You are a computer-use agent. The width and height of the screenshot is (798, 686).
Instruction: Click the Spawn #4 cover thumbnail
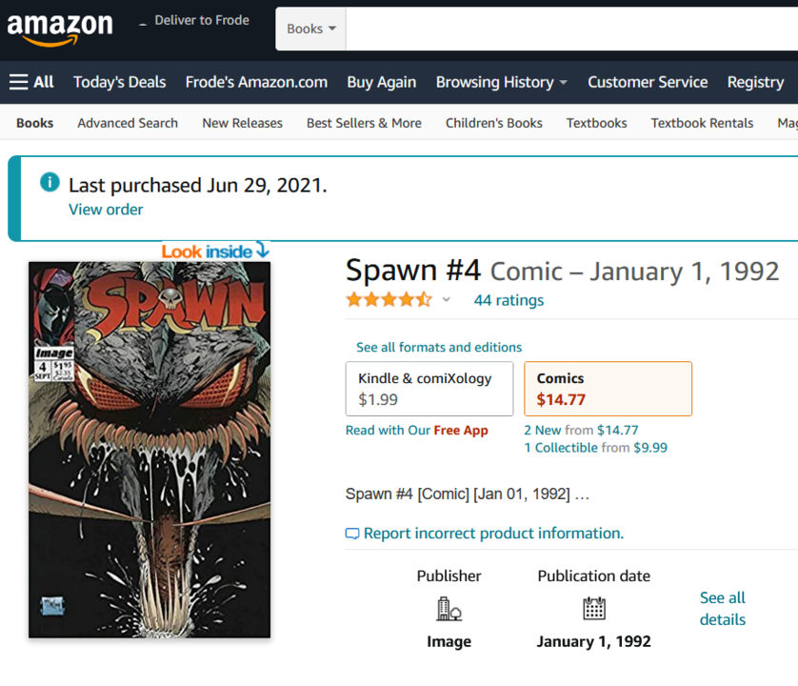click(149, 448)
